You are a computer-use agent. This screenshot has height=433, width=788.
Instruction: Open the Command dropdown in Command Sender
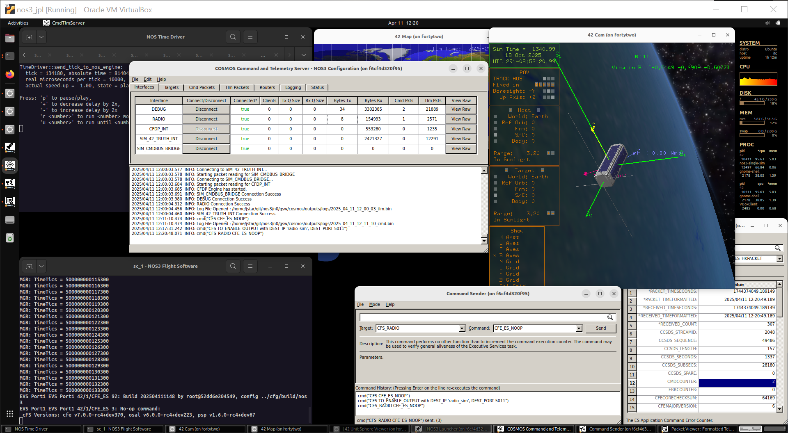coord(579,328)
